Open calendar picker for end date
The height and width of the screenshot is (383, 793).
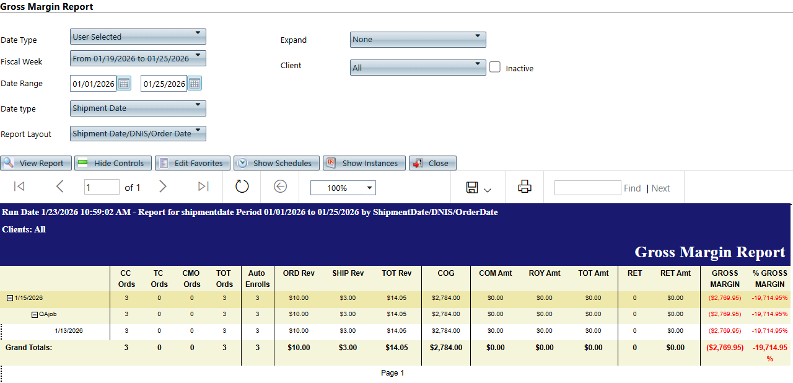pos(195,84)
